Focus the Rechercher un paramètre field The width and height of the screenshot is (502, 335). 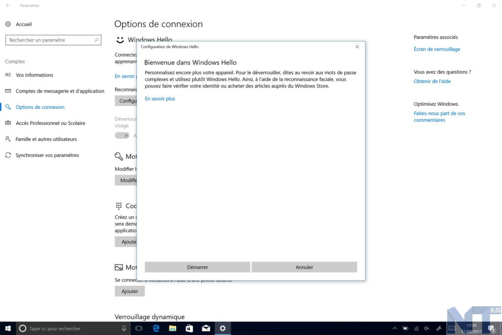coord(53,40)
